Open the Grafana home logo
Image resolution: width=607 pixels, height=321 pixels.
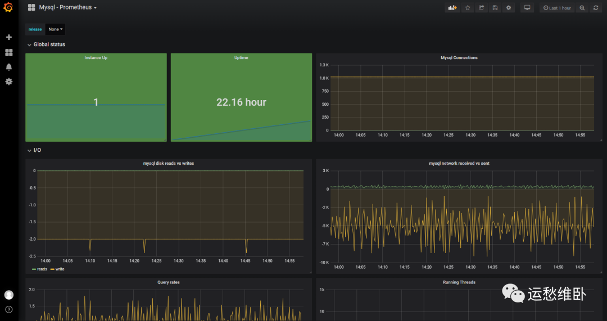pos(8,7)
